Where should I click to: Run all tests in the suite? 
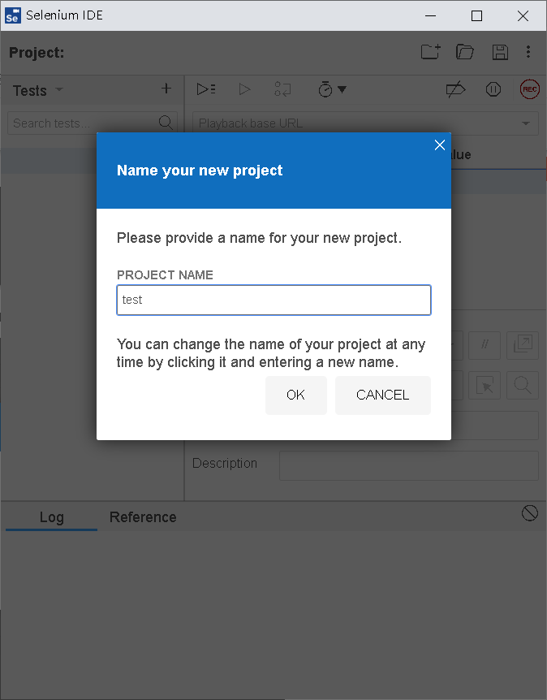point(206,89)
